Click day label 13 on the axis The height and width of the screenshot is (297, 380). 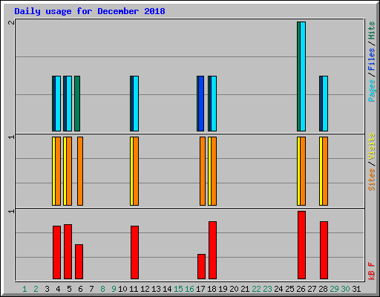pos(156,289)
